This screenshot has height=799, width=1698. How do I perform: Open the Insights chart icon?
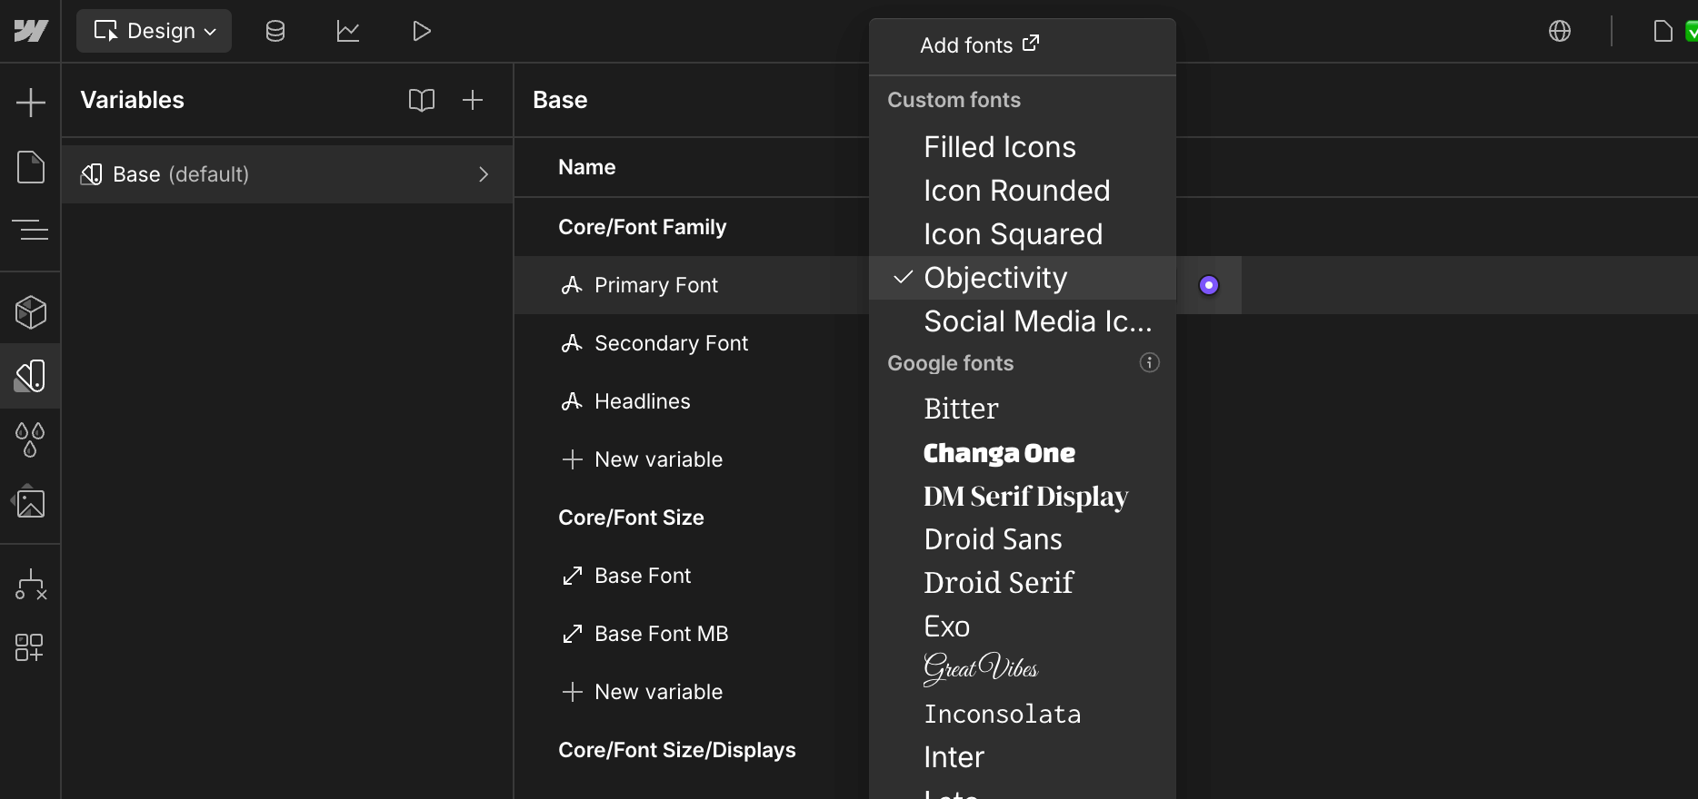pos(347,31)
